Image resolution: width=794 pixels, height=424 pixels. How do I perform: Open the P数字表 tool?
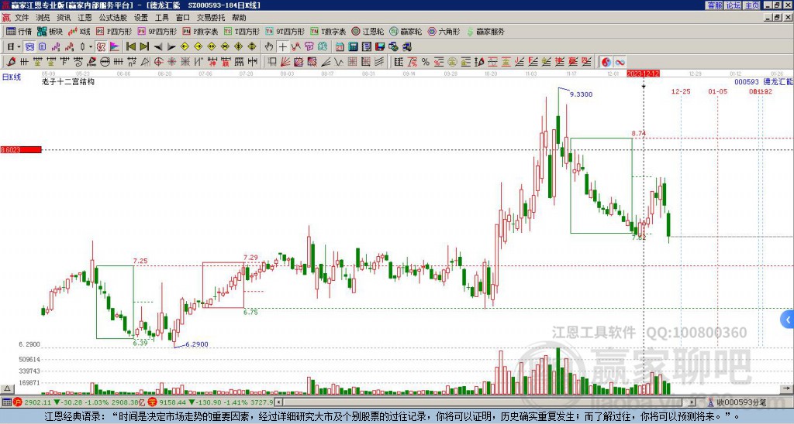tap(200, 31)
